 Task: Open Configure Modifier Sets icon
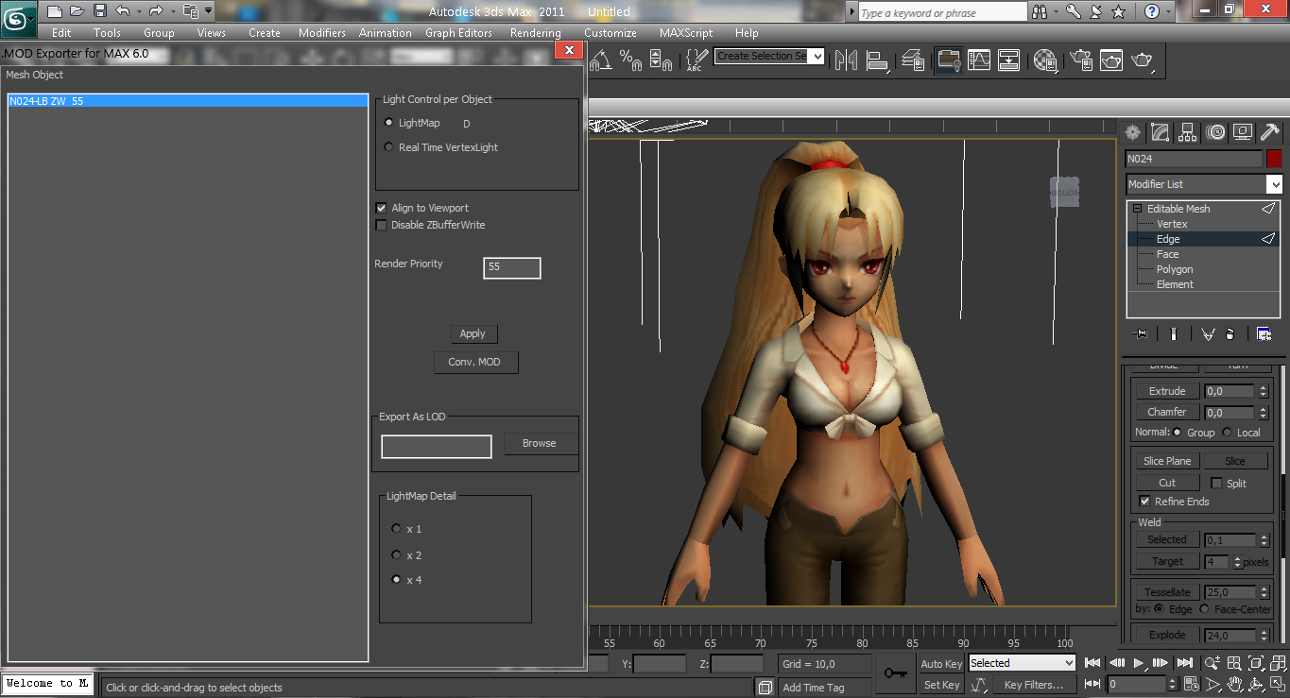point(1264,333)
